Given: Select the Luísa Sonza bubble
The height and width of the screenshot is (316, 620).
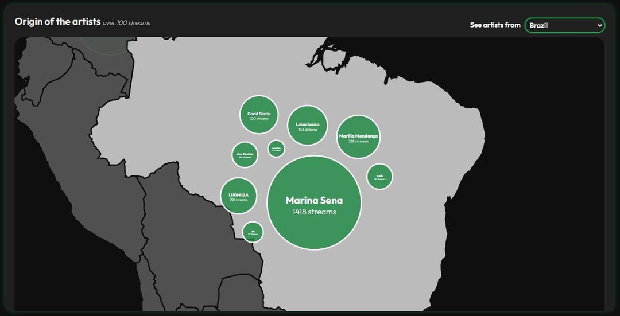Looking at the screenshot, I should click(x=307, y=126).
